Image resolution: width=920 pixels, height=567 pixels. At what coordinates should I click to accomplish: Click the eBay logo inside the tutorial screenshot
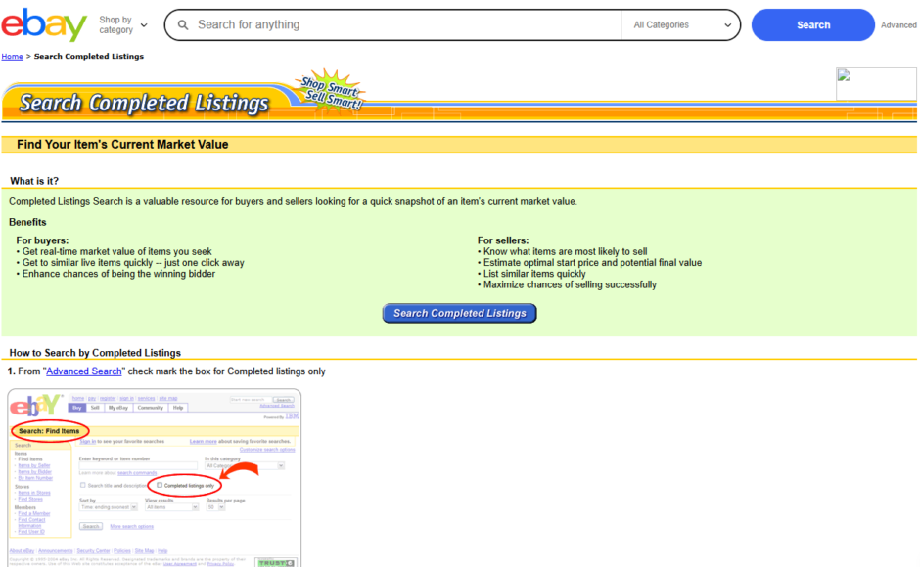pos(36,405)
